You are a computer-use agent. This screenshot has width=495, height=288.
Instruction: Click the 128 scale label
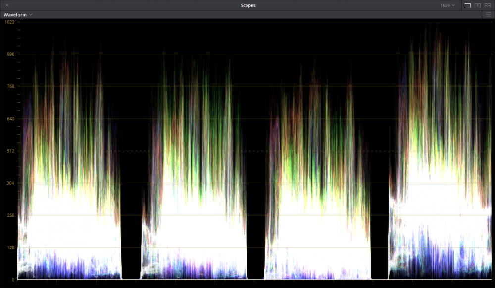click(9, 247)
